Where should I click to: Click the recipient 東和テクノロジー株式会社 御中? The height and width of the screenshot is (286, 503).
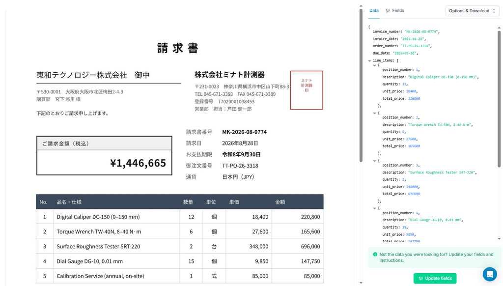(x=93, y=75)
